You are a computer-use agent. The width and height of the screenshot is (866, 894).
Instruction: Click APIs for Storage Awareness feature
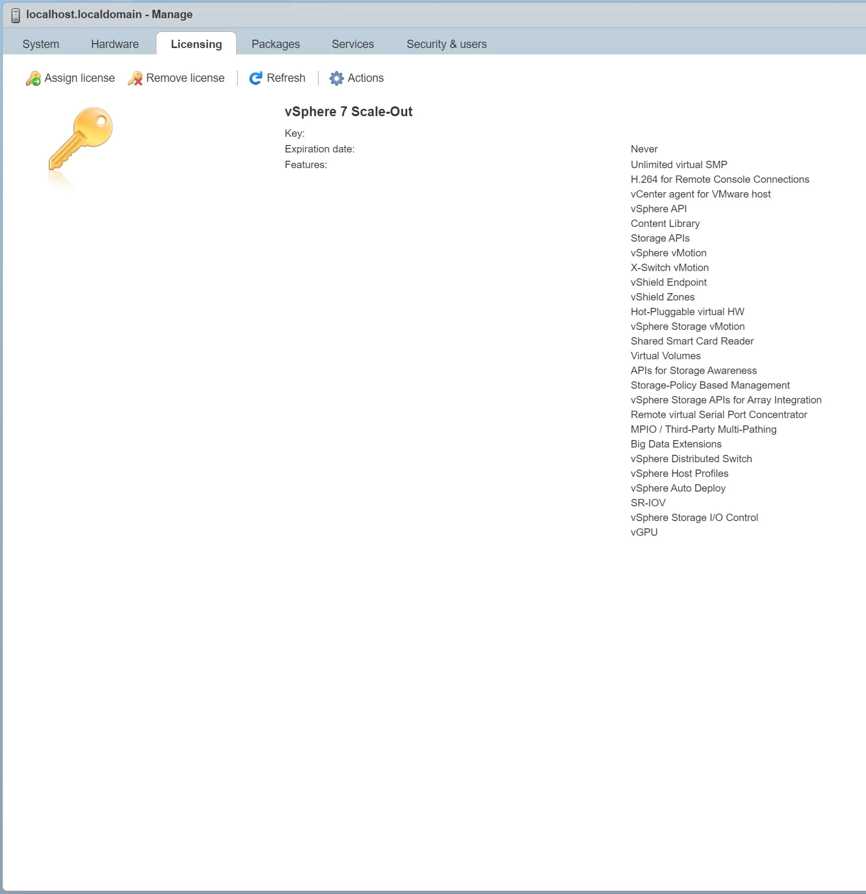(x=693, y=371)
